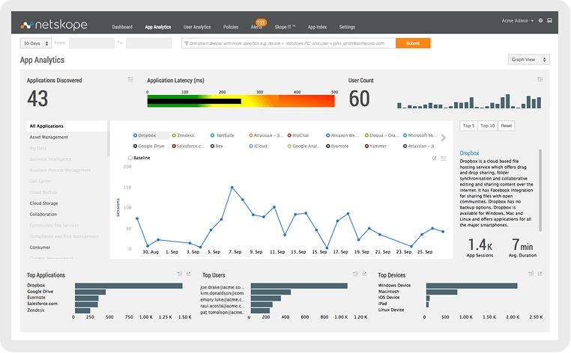
Task: Click the User Count mini bar chart
Action: tap(469, 101)
